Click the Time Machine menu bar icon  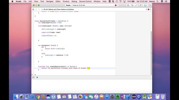pyautogui.click(x=117, y=1)
